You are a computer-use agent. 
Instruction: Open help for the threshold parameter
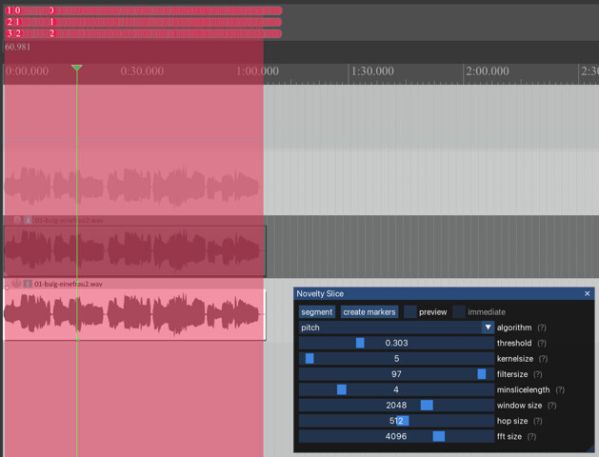point(544,343)
